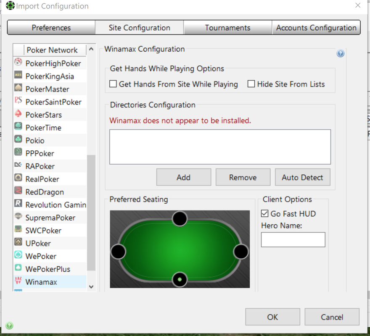
Task: Select PokerKingAsia in the network list
Action: click(x=50, y=76)
